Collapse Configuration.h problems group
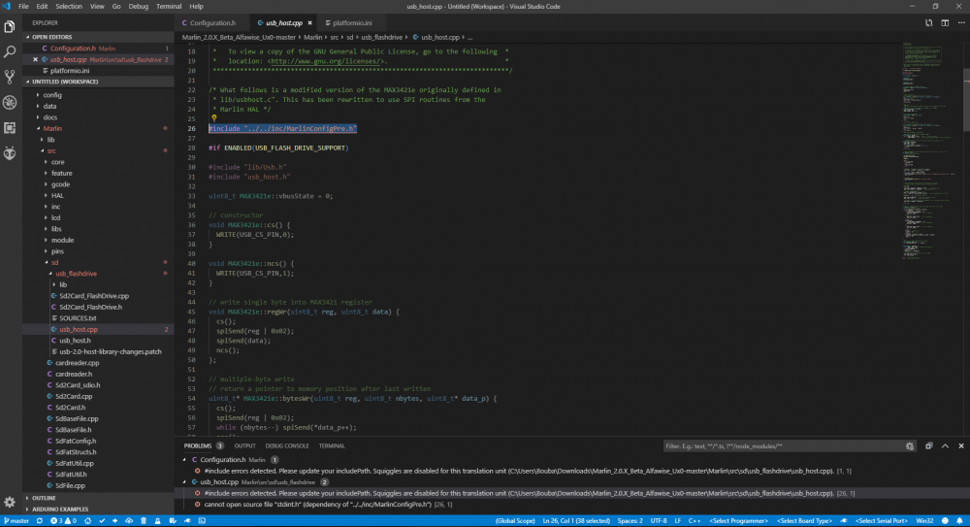Image resolution: width=970 pixels, height=527 pixels. coord(184,460)
